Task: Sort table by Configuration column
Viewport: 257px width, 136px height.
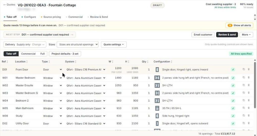Action: (x=163, y=62)
